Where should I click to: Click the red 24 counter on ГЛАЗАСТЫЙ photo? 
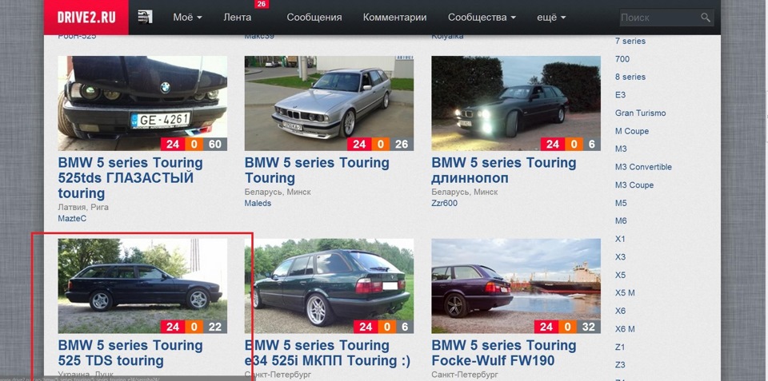pos(173,145)
